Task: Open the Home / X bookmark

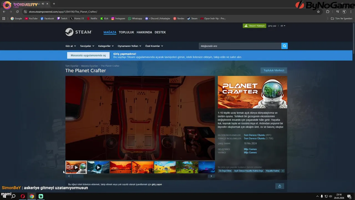Action: [x=77, y=19]
